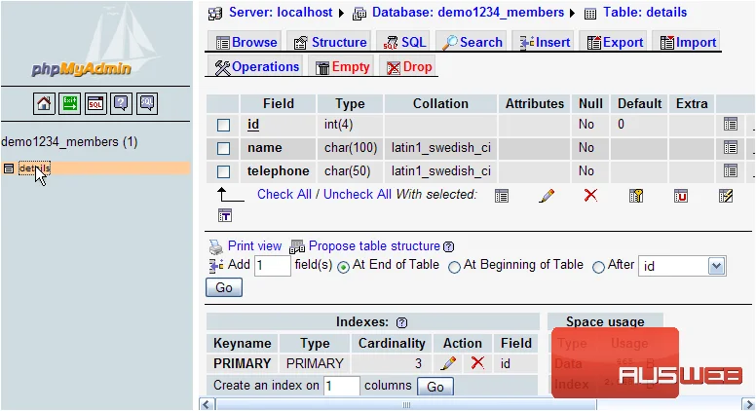Viewport: 756px width, 411px height.
Task: Click the Check All link
Action: [283, 194]
